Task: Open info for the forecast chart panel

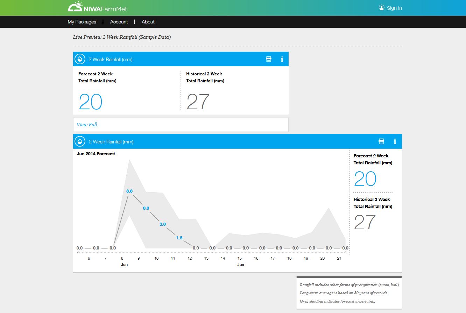Action: (x=395, y=141)
